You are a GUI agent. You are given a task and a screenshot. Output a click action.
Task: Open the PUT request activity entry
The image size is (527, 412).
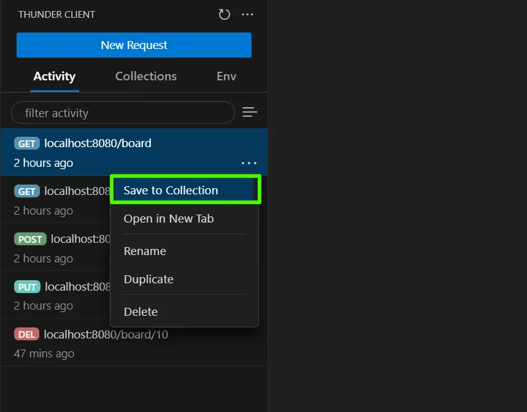point(55,295)
